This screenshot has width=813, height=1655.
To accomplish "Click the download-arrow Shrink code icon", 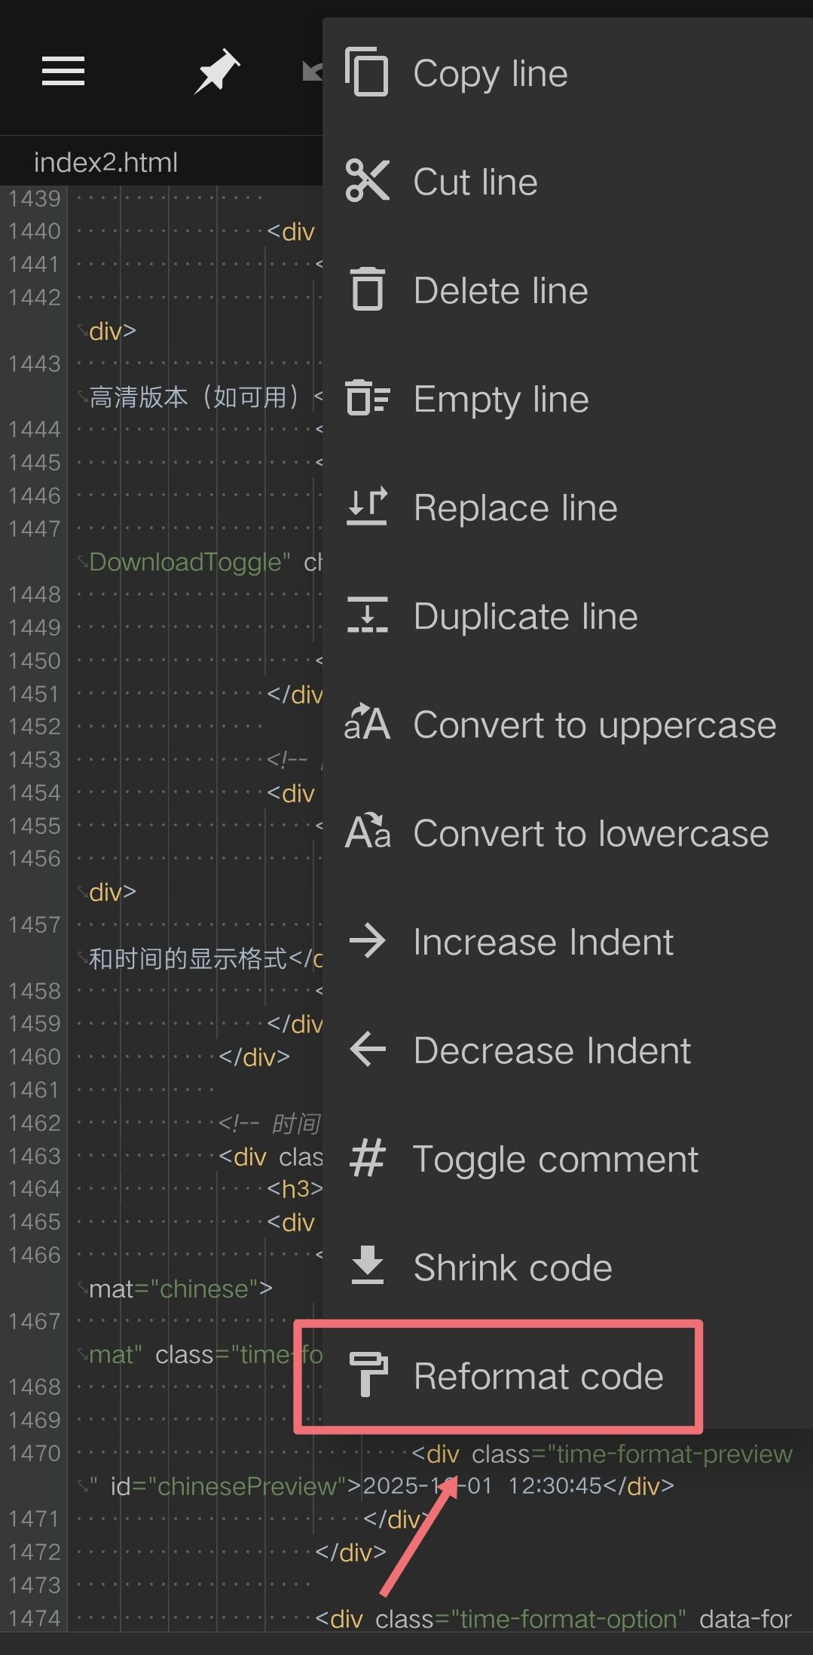I will tap(368, 1266).
